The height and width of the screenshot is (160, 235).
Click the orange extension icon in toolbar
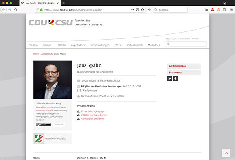[218, 10]
